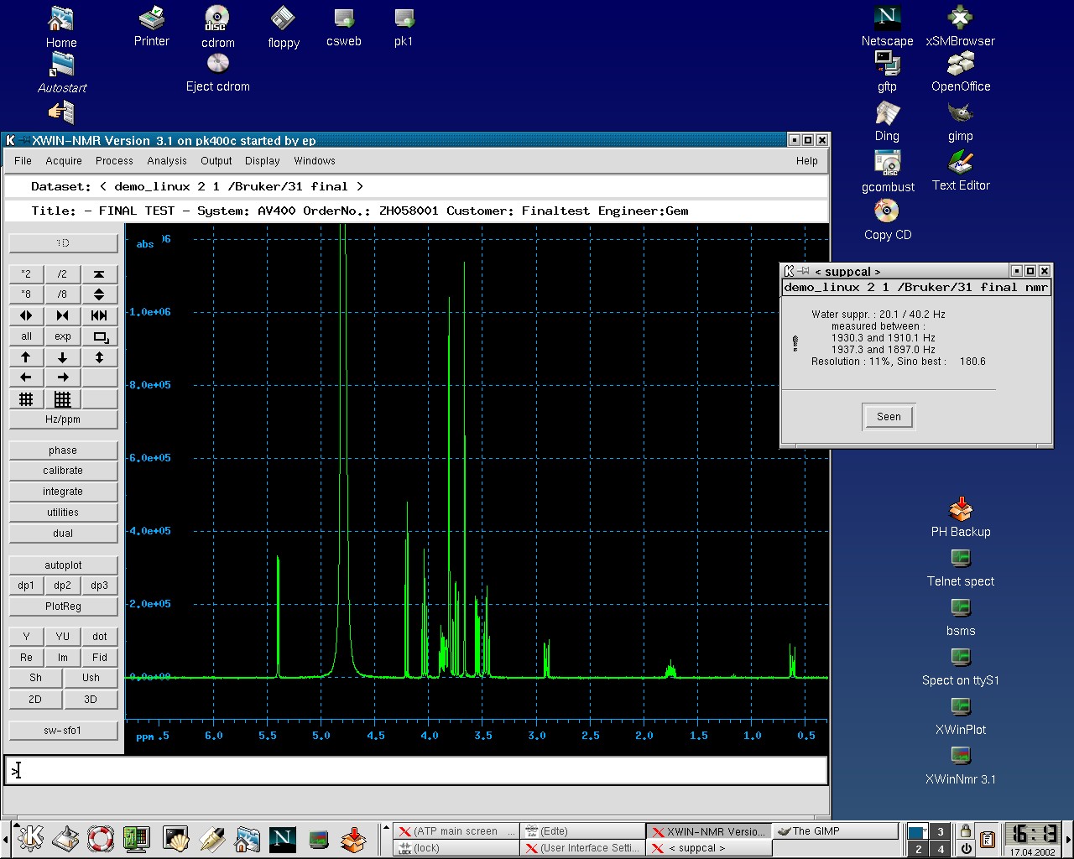Viewport: 1074px width, 859px height.
Task: Select the Process menu
Action: pos(114,161)
